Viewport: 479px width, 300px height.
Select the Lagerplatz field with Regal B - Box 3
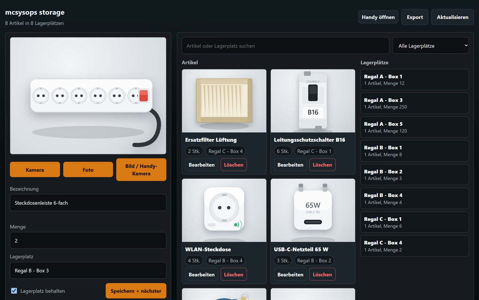tap(88, 270)
